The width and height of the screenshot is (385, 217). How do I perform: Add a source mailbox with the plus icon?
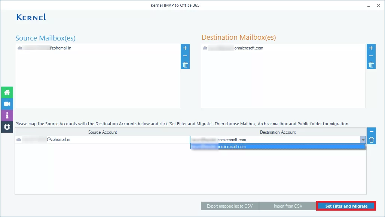point(184,48)
